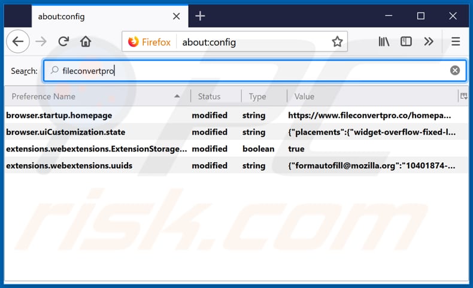
Task: Select the about:config tab
Action: [110, 16]
